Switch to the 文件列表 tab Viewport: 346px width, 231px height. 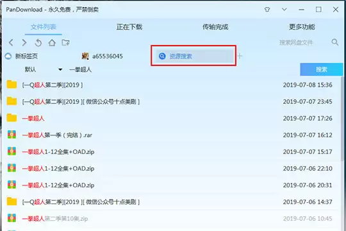pos(44,27)
